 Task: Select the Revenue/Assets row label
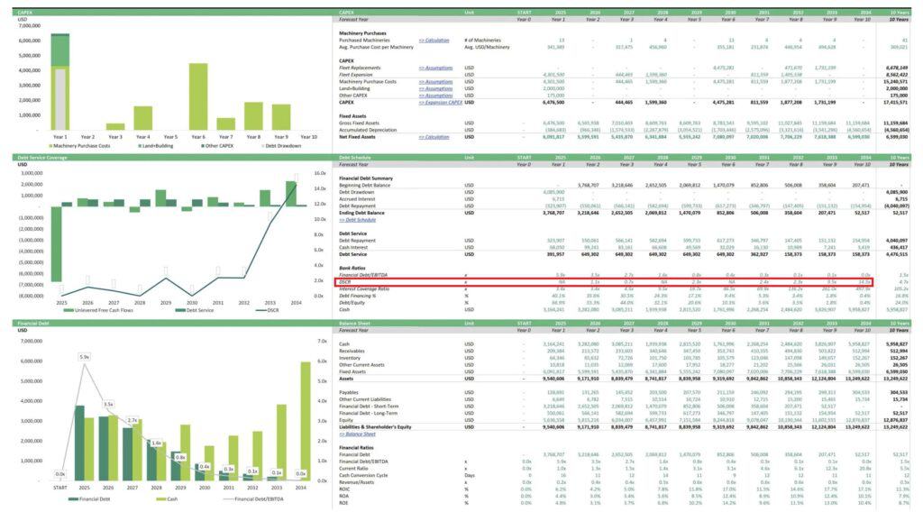click(356, 482)
